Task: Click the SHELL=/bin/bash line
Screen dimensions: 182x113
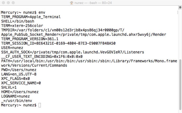Action: tap(18, 21)
